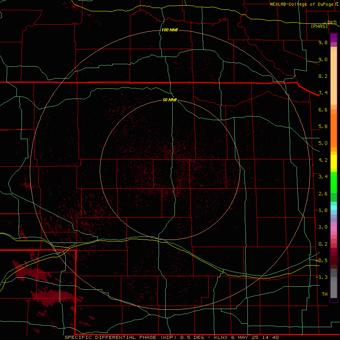Click the 9.0 value on the color scale

[323, 59]
